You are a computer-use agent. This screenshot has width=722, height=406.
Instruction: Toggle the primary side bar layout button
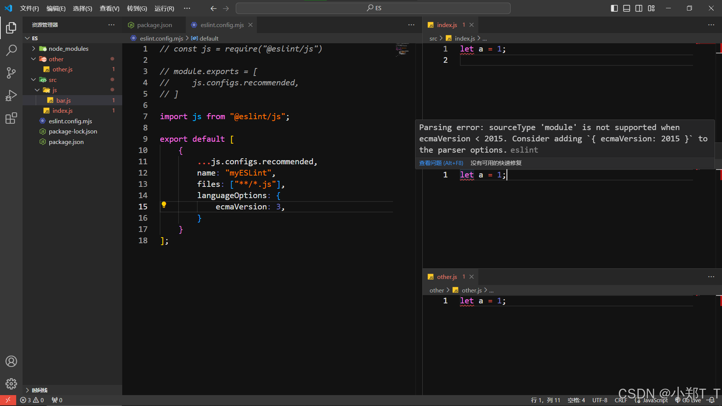point(614,8)
